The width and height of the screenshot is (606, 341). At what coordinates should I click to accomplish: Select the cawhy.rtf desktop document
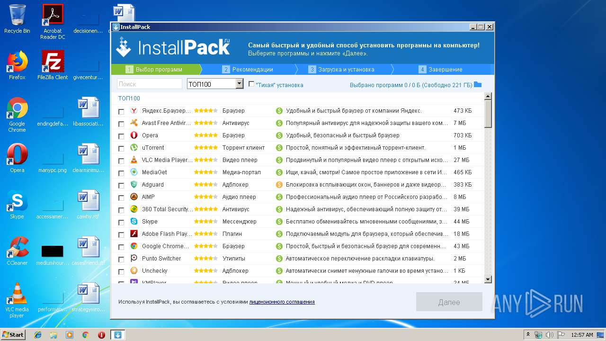(88, 205)
